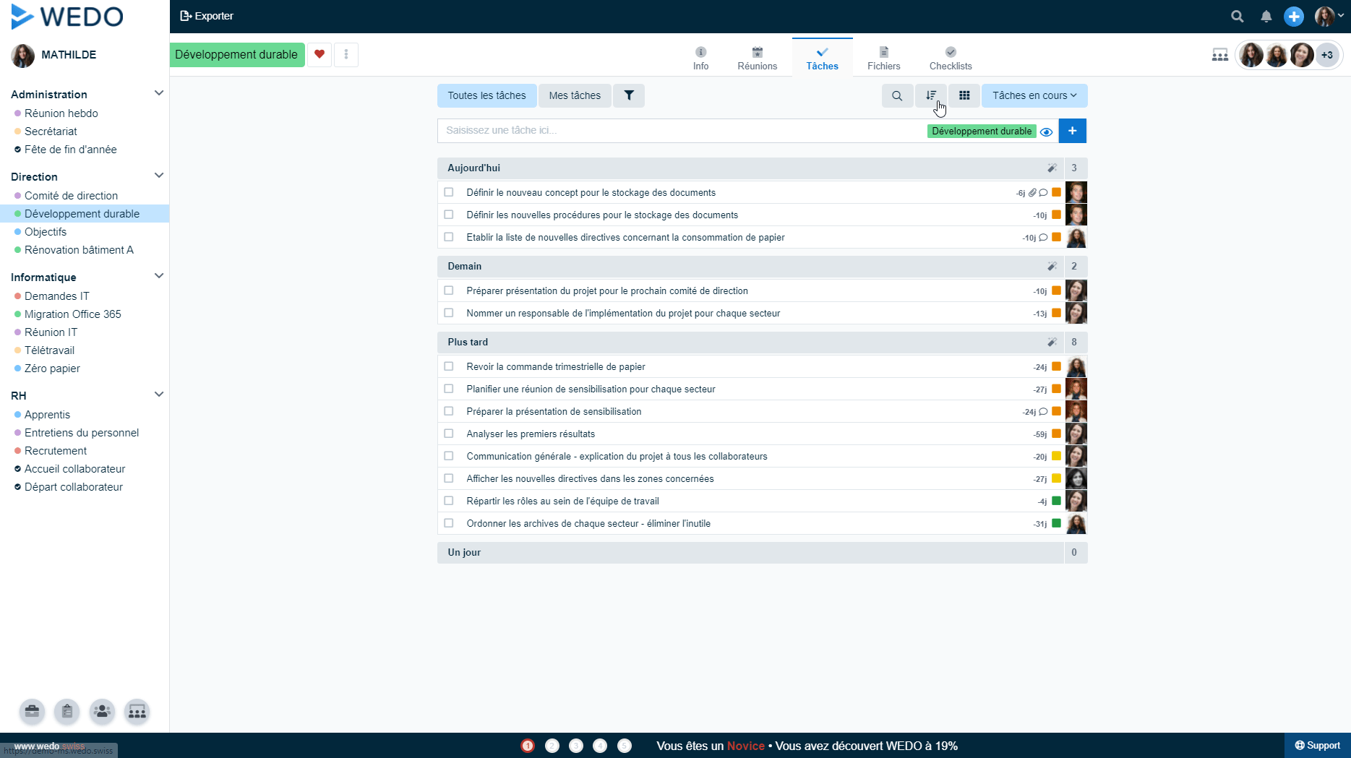Click the blue plus button in top bar
This screenshot has width=1351, height=758.
(x=1294, y=16)
